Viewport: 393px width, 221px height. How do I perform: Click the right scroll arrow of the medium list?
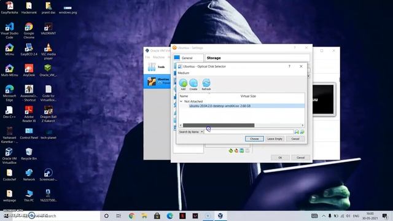tap(303, 125)
